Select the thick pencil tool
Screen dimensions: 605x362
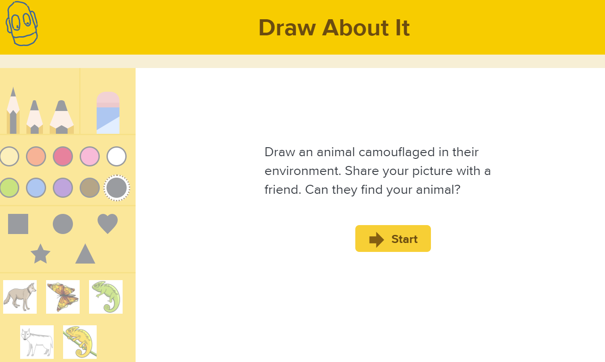pyautogui.click(x=61, y=117)
